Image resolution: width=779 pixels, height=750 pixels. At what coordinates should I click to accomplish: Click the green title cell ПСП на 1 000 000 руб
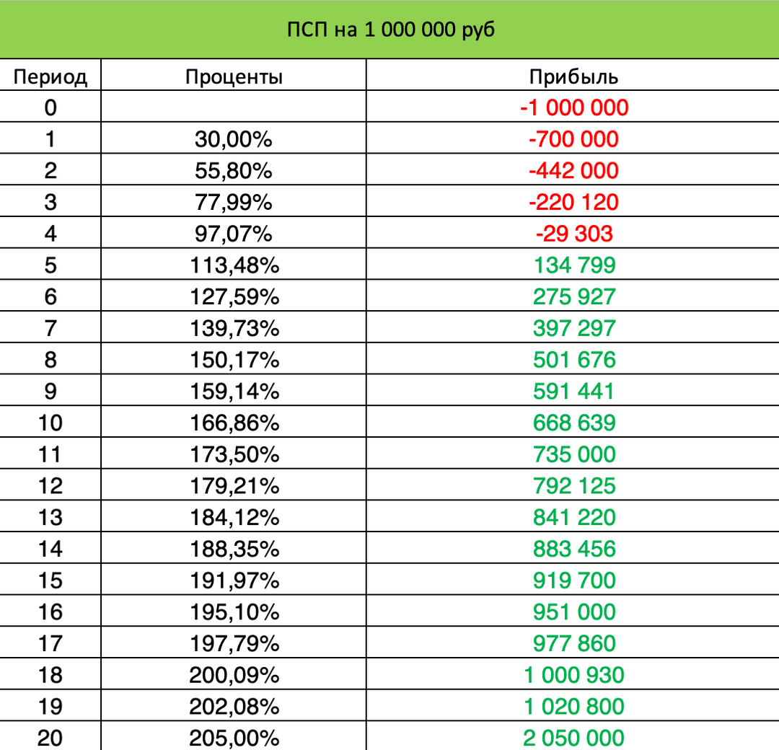click(389, 31)
